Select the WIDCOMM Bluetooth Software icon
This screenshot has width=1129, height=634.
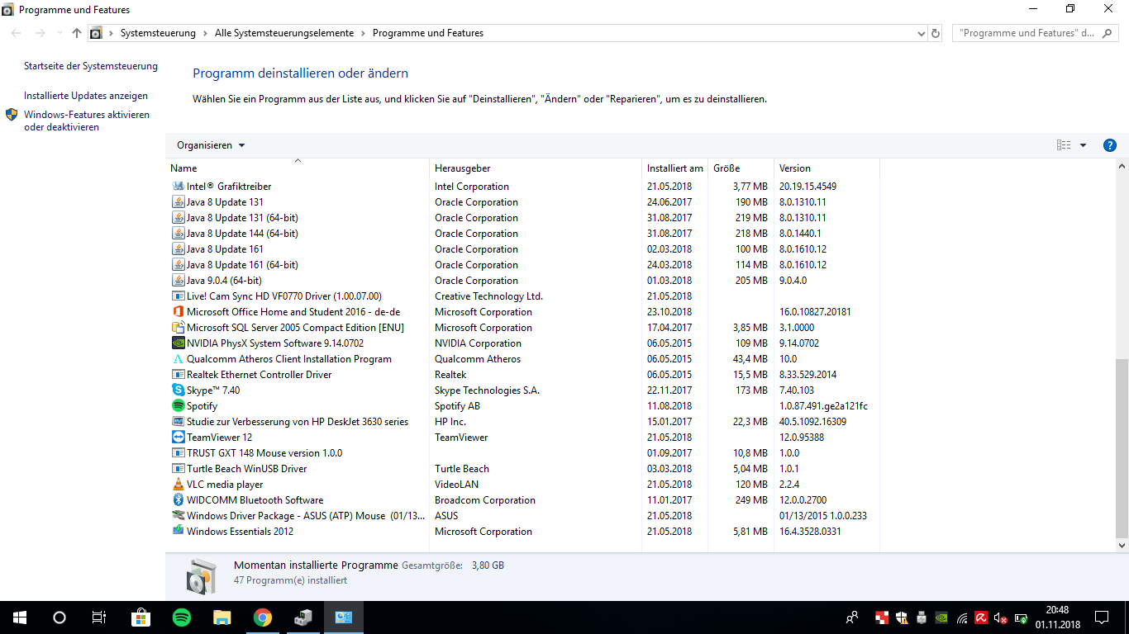coord(178,500)
